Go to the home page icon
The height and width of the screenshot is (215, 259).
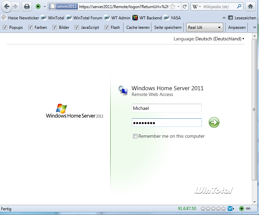250,6
